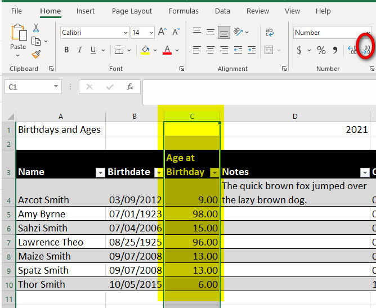Open the File menu
Viewport: 376px width, 308px height.
click(x=17, y=11)
